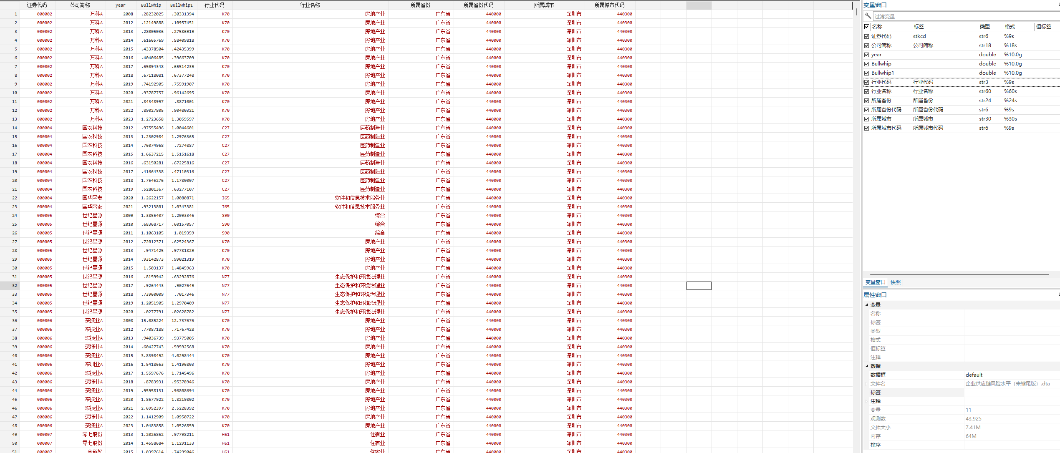Click the 格式 header in variables list
Screen dimensions: 1060x453
[1010, 27]
